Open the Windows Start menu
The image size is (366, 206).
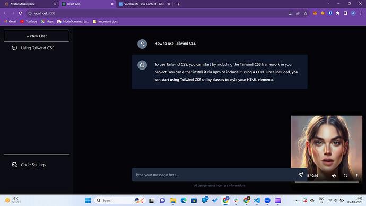88,200
